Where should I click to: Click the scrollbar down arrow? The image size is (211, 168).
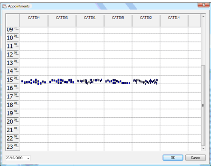tap(203, 148)
